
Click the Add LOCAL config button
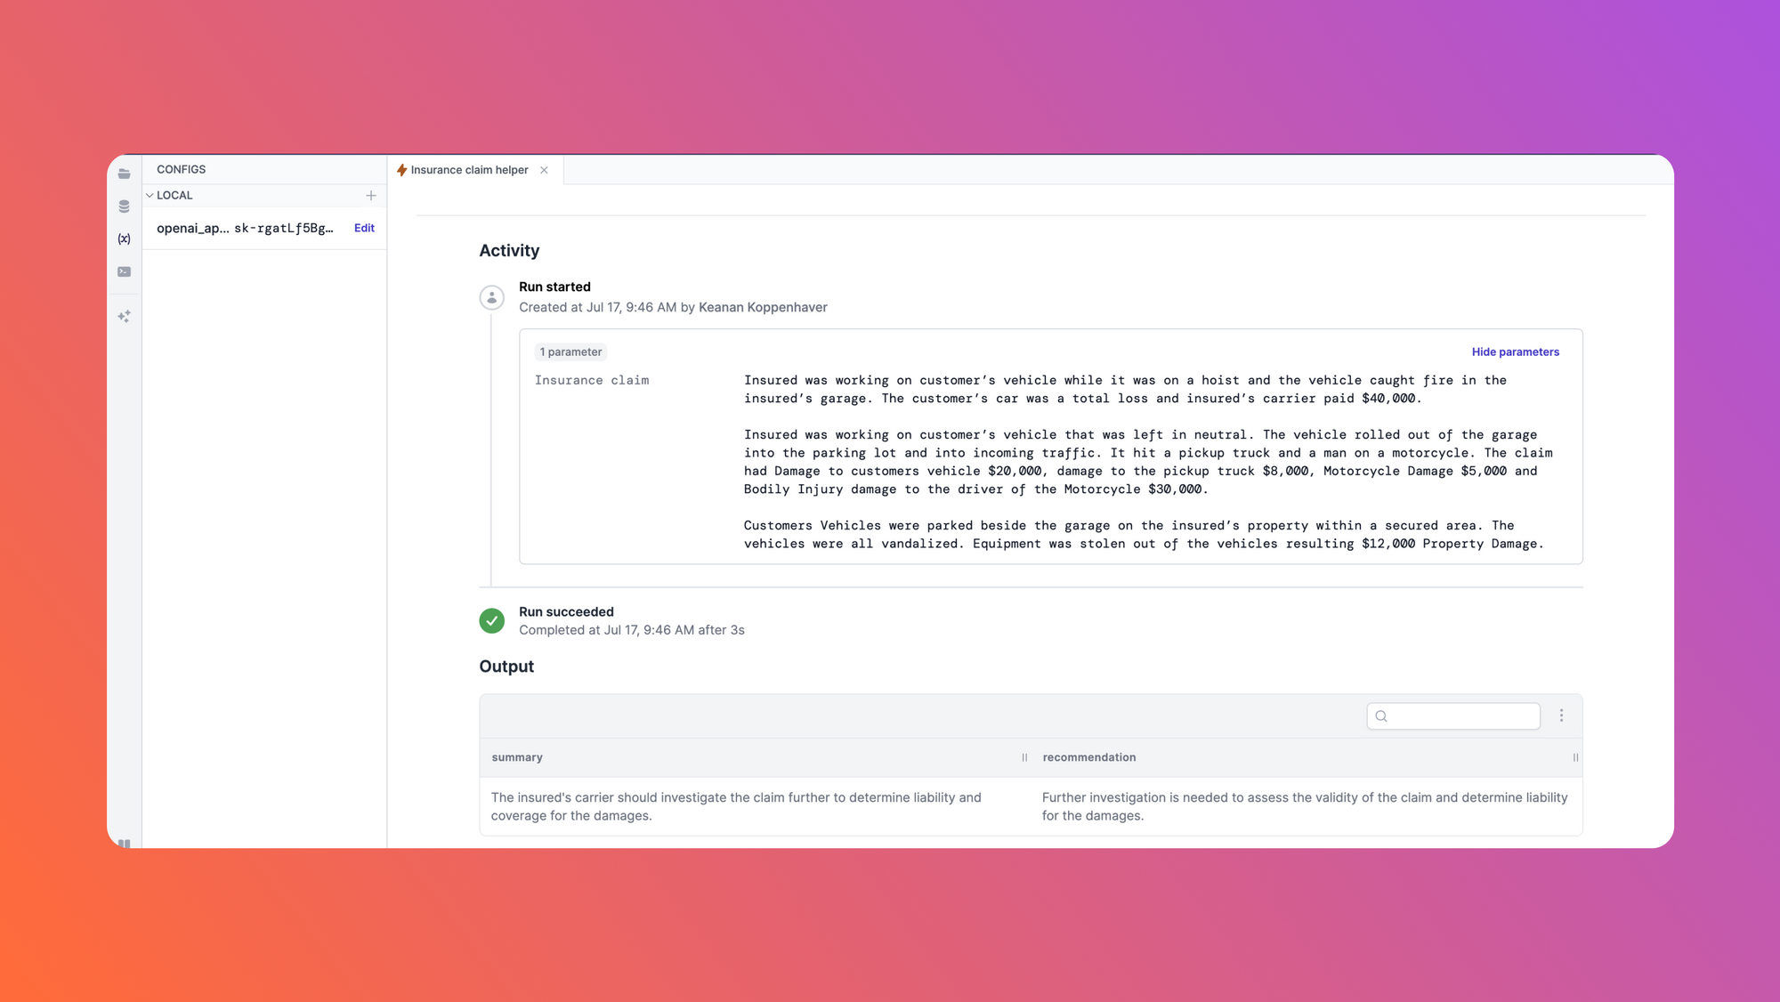click(370, 196)
